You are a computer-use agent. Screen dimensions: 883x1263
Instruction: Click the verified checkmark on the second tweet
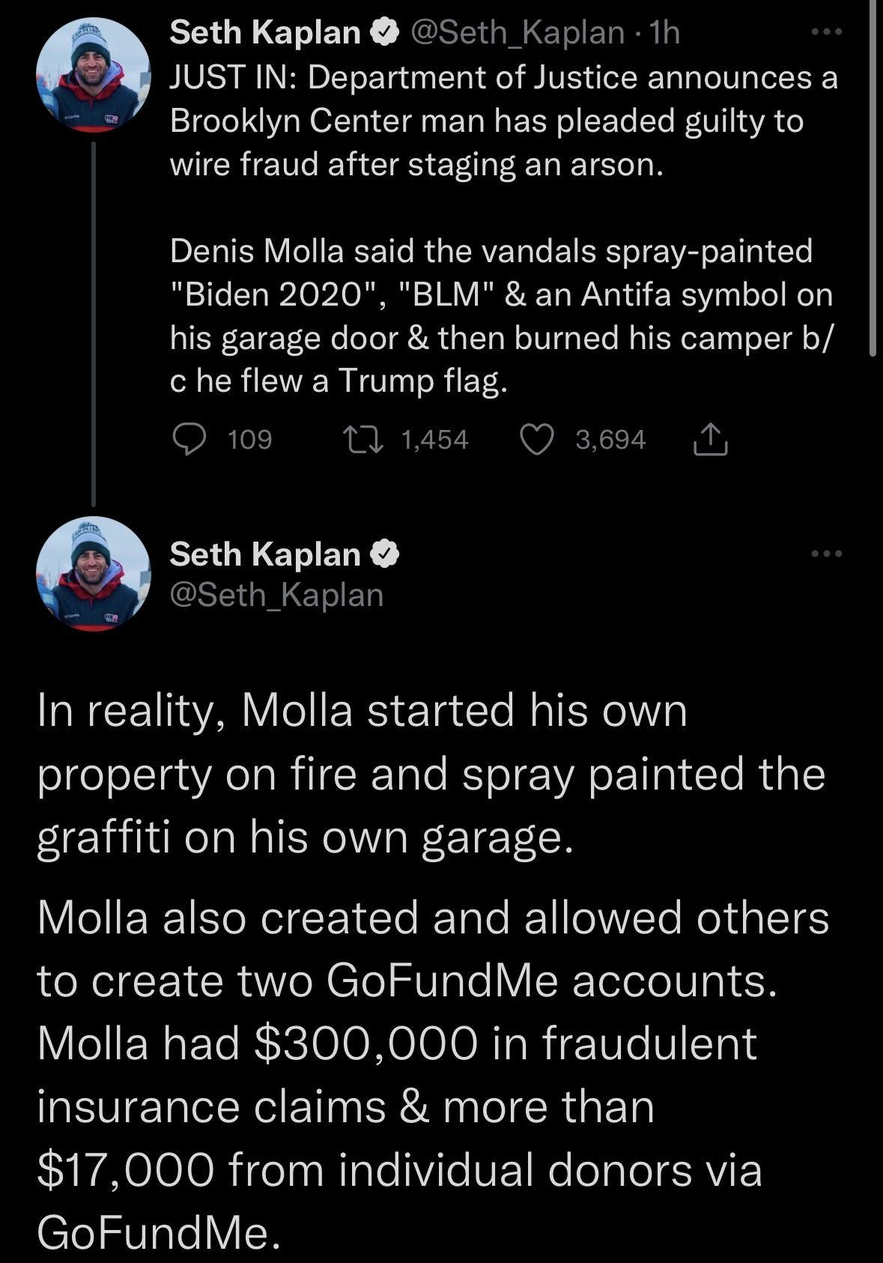point(383,553)
